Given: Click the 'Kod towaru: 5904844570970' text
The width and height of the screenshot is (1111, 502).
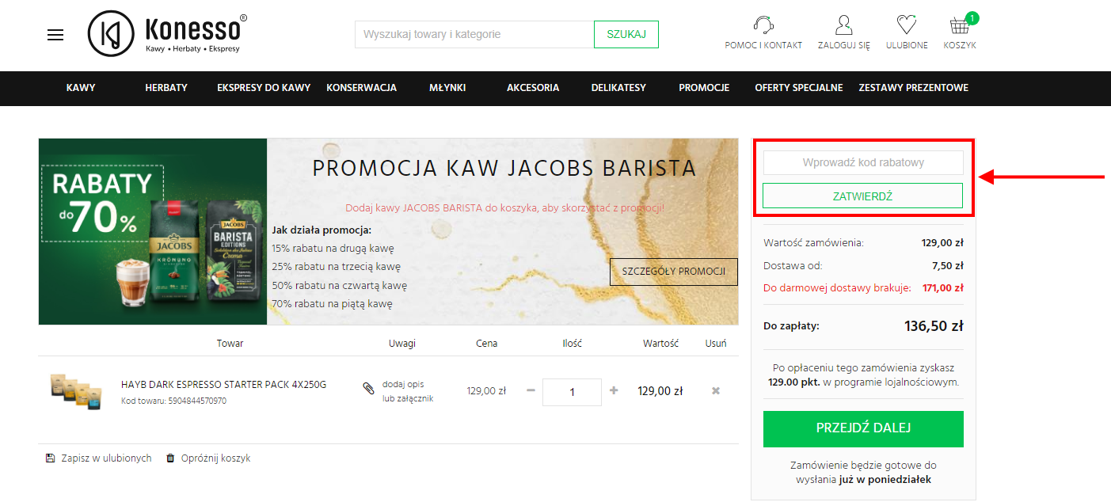Looking at the screenshot, I should click(x=173, y=401).
